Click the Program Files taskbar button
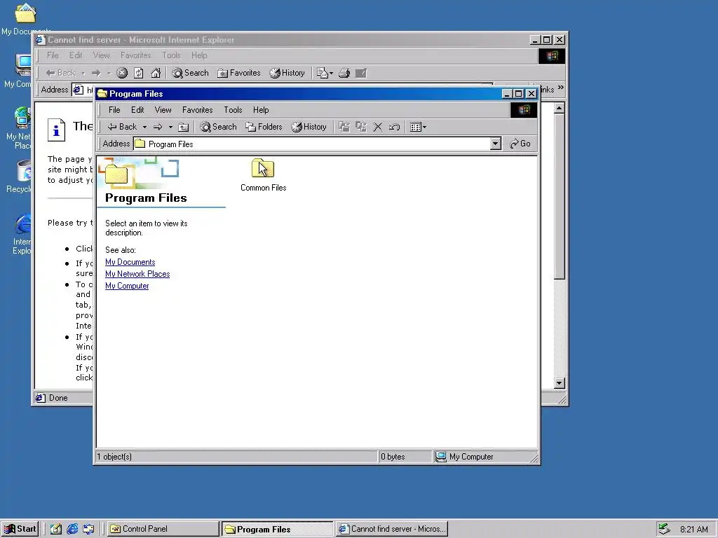 coord(278,529)
